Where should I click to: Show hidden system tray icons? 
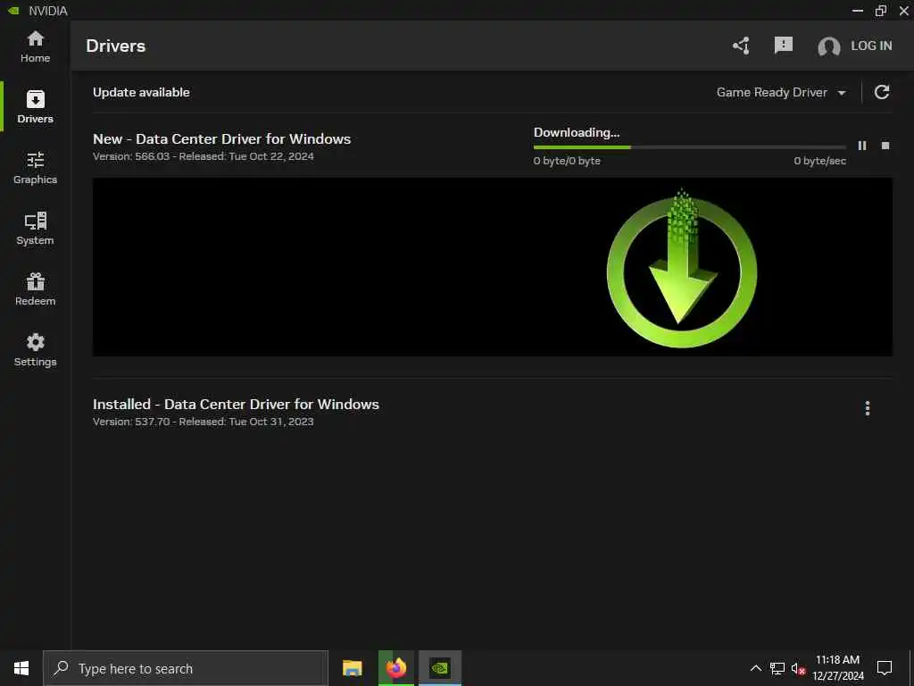click(x=755, y=668)
